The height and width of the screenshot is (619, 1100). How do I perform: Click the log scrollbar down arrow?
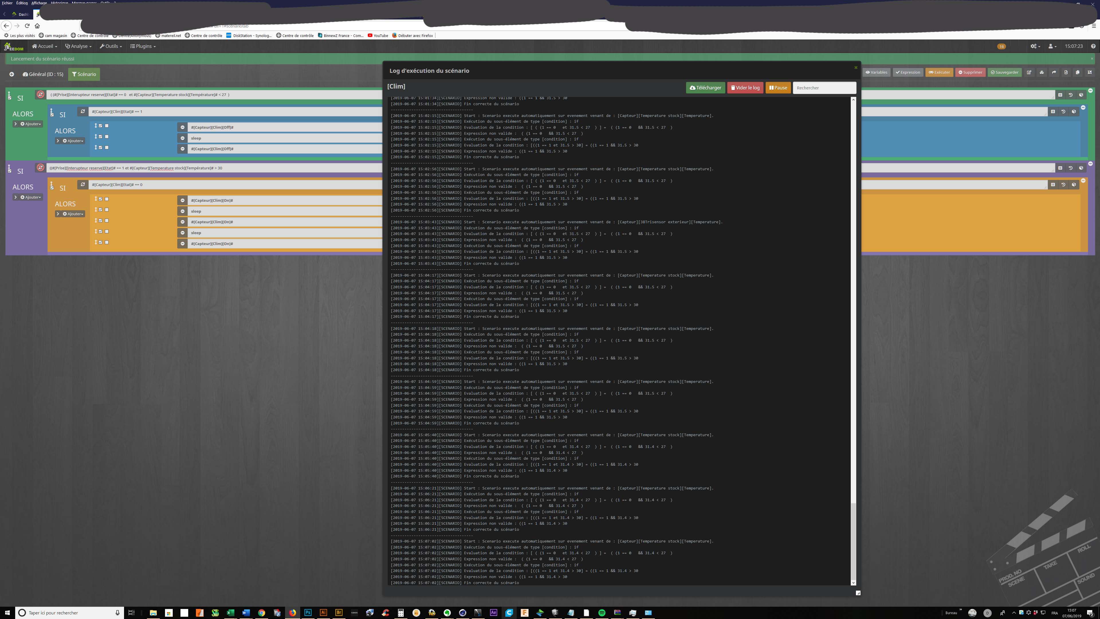[853, 583]
